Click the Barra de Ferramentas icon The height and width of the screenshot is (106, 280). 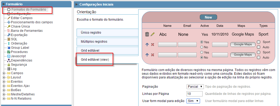click(x=9, y=31)
